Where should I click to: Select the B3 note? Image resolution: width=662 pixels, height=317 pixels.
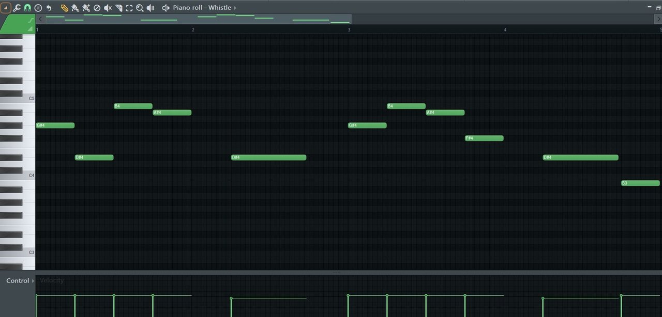[x=640, y=183]
